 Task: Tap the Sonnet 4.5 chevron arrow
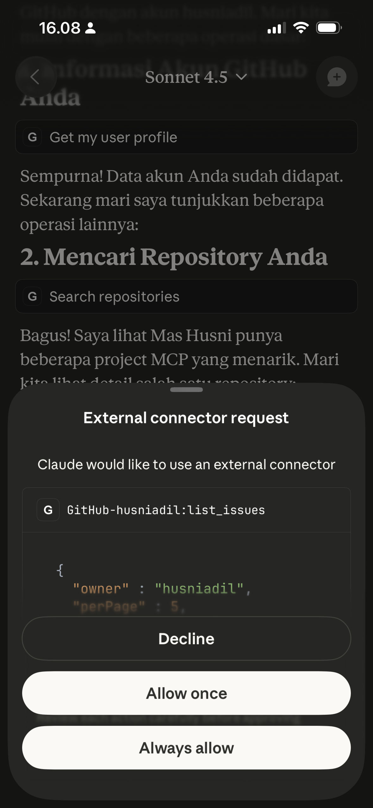click(241, 78)
